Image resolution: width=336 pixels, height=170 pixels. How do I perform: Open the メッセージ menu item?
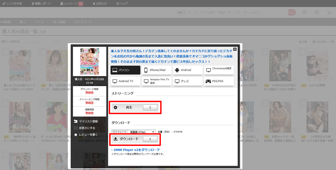(71, 4)
